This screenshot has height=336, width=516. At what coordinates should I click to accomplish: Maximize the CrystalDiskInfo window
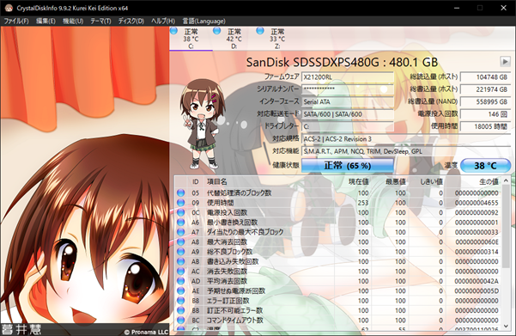pyautogui.click(x=480, y=8)
